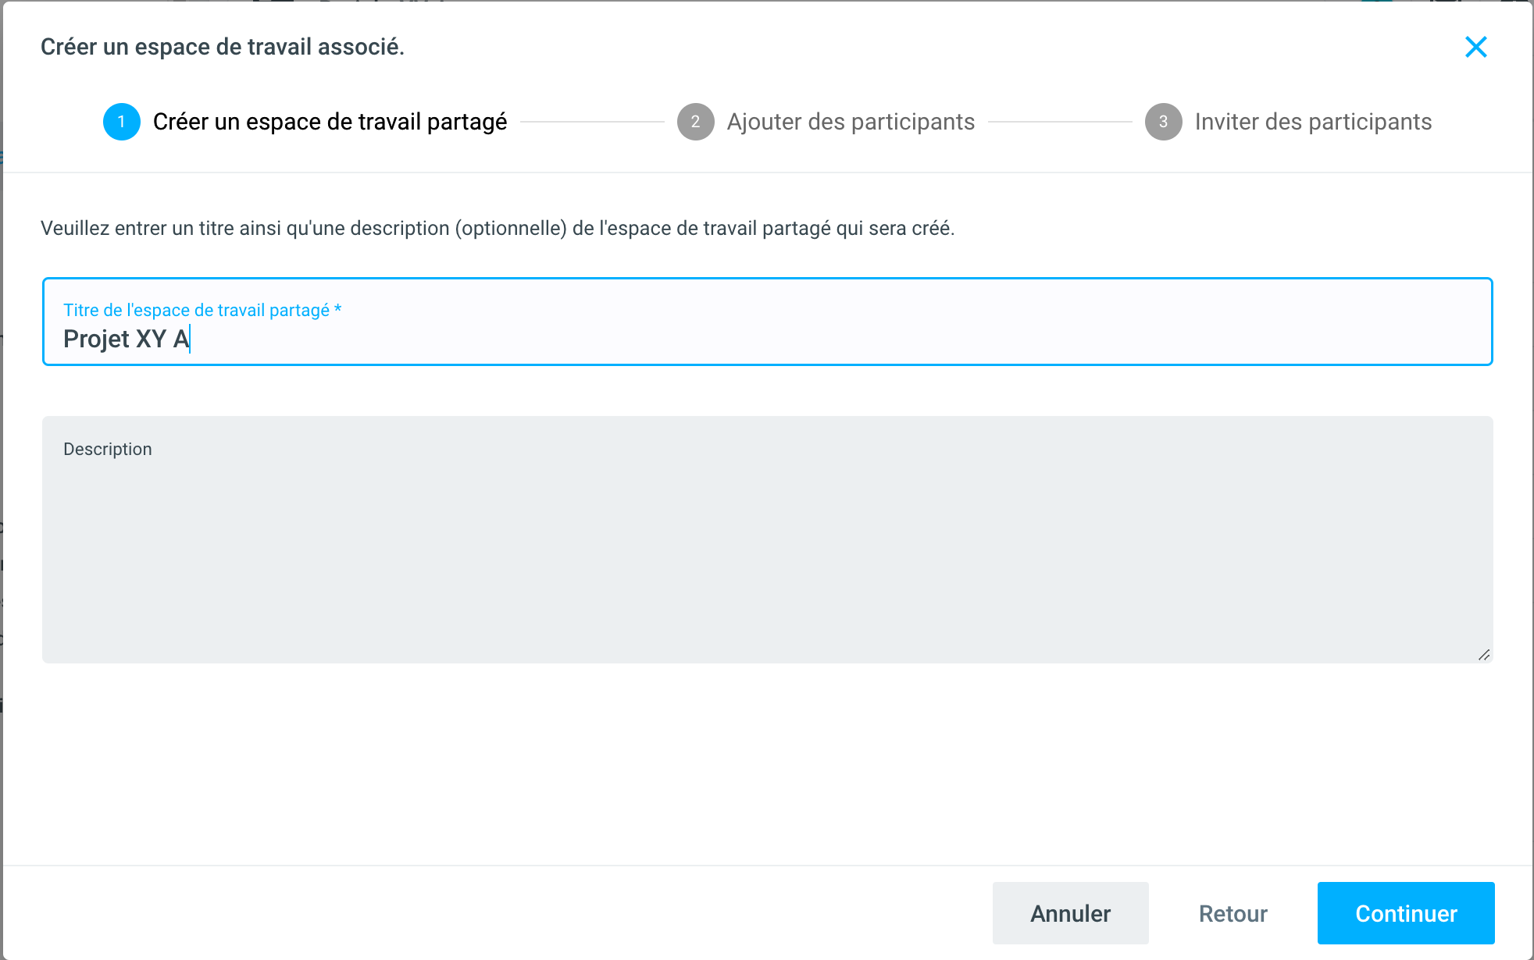This screenshot has width=1534, height=960.
Task: Click the 'Veuillez entrer un titre' instruction text
Action: (497, 228)
